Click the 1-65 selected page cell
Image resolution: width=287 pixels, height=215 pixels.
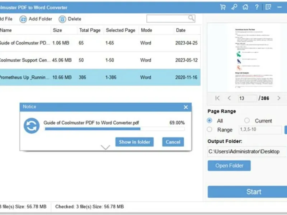coord(110,43)
